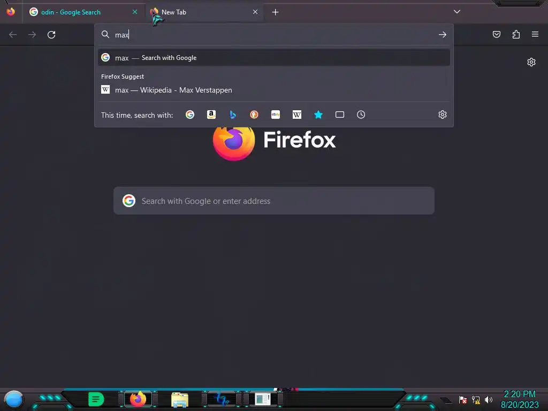Image resolution: width=548 pixels, height=411 pixels.
Task: Open the Start orb on taskbar
Action: [x=14, y=400]
